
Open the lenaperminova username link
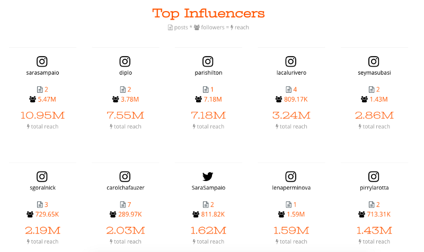[x=291, y=188]
